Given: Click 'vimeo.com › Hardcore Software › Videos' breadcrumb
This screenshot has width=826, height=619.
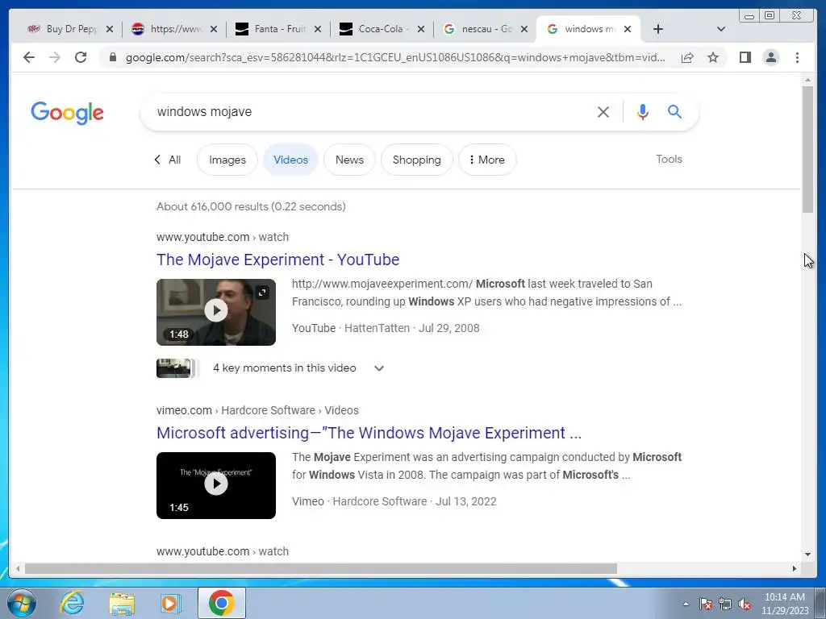Looking at the screenshot, I should (257, 410).
